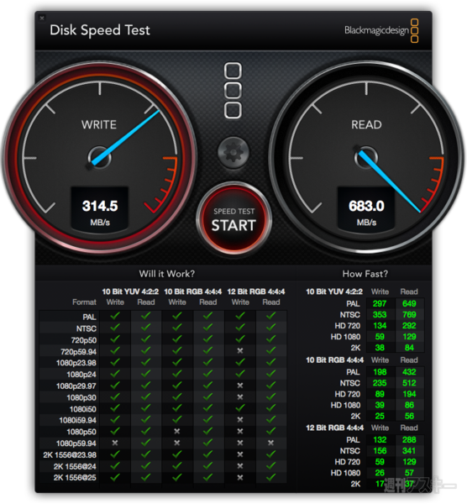Image resolution: width=467 pixels, height=504 pixels.
Task: Click the 314.5 MB/s write readout
Action: click(100, 209)
